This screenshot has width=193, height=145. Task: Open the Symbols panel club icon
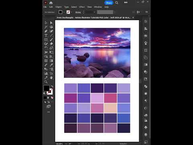click(146, 127)
